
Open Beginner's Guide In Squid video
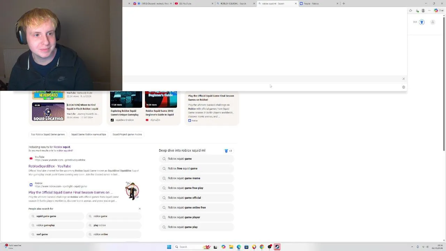[160, 113]
